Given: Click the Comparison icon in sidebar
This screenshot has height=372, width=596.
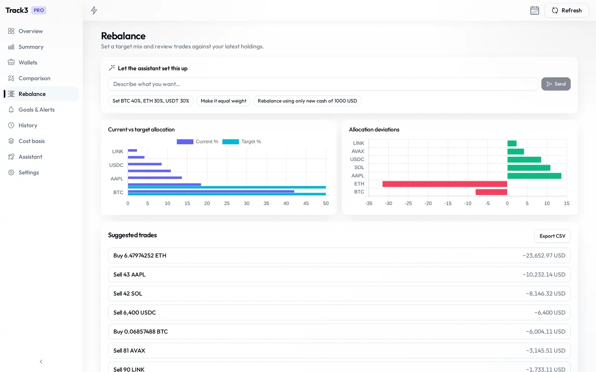Looking at the screenshot, I should pyautogui.click(x=11, y=78).
